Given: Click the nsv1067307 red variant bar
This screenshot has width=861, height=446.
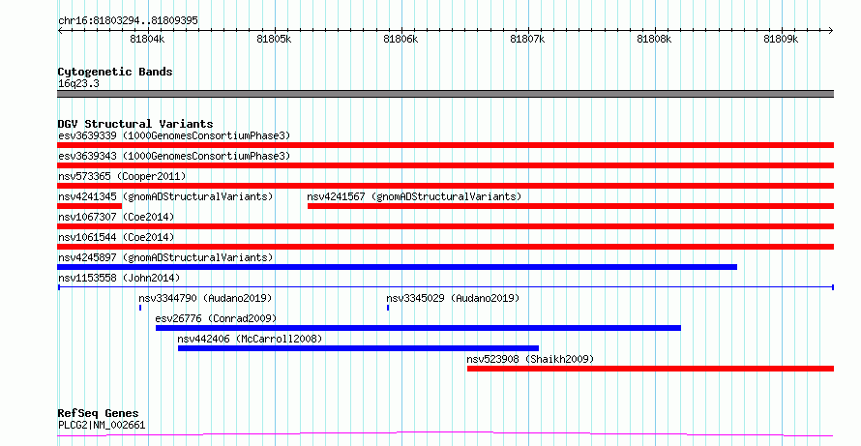Looking at the screenshot, I should pyautogui.click(x=445, y=226).
